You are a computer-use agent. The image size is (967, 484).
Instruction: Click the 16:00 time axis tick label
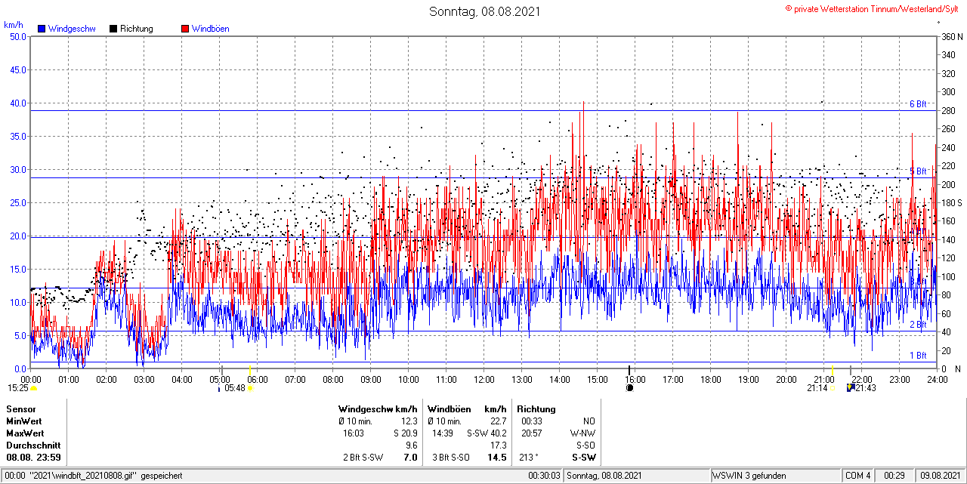635,379
